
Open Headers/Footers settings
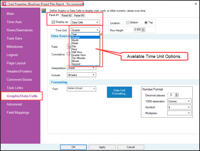coord(19,71)
